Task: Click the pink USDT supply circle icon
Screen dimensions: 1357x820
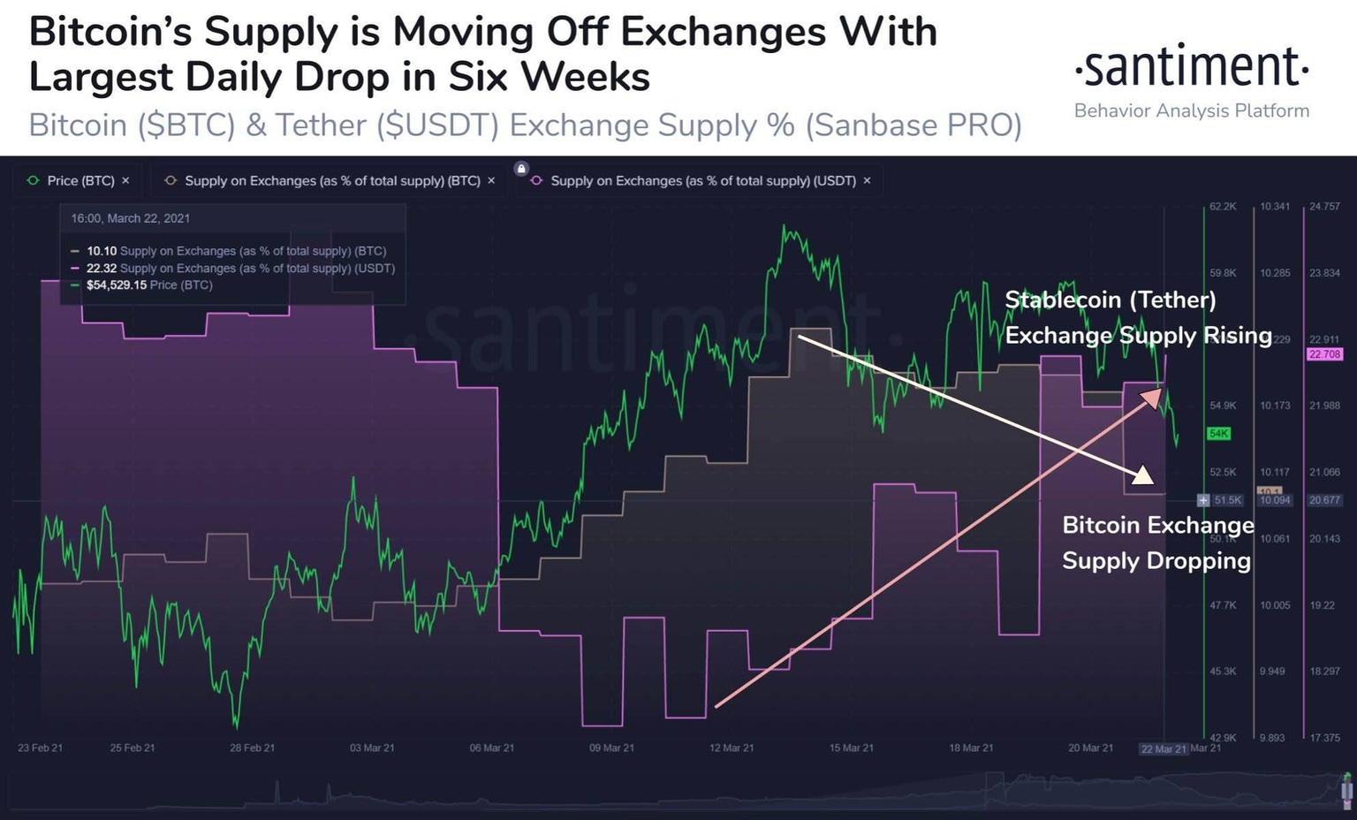Action: click(x=536, y=180)
